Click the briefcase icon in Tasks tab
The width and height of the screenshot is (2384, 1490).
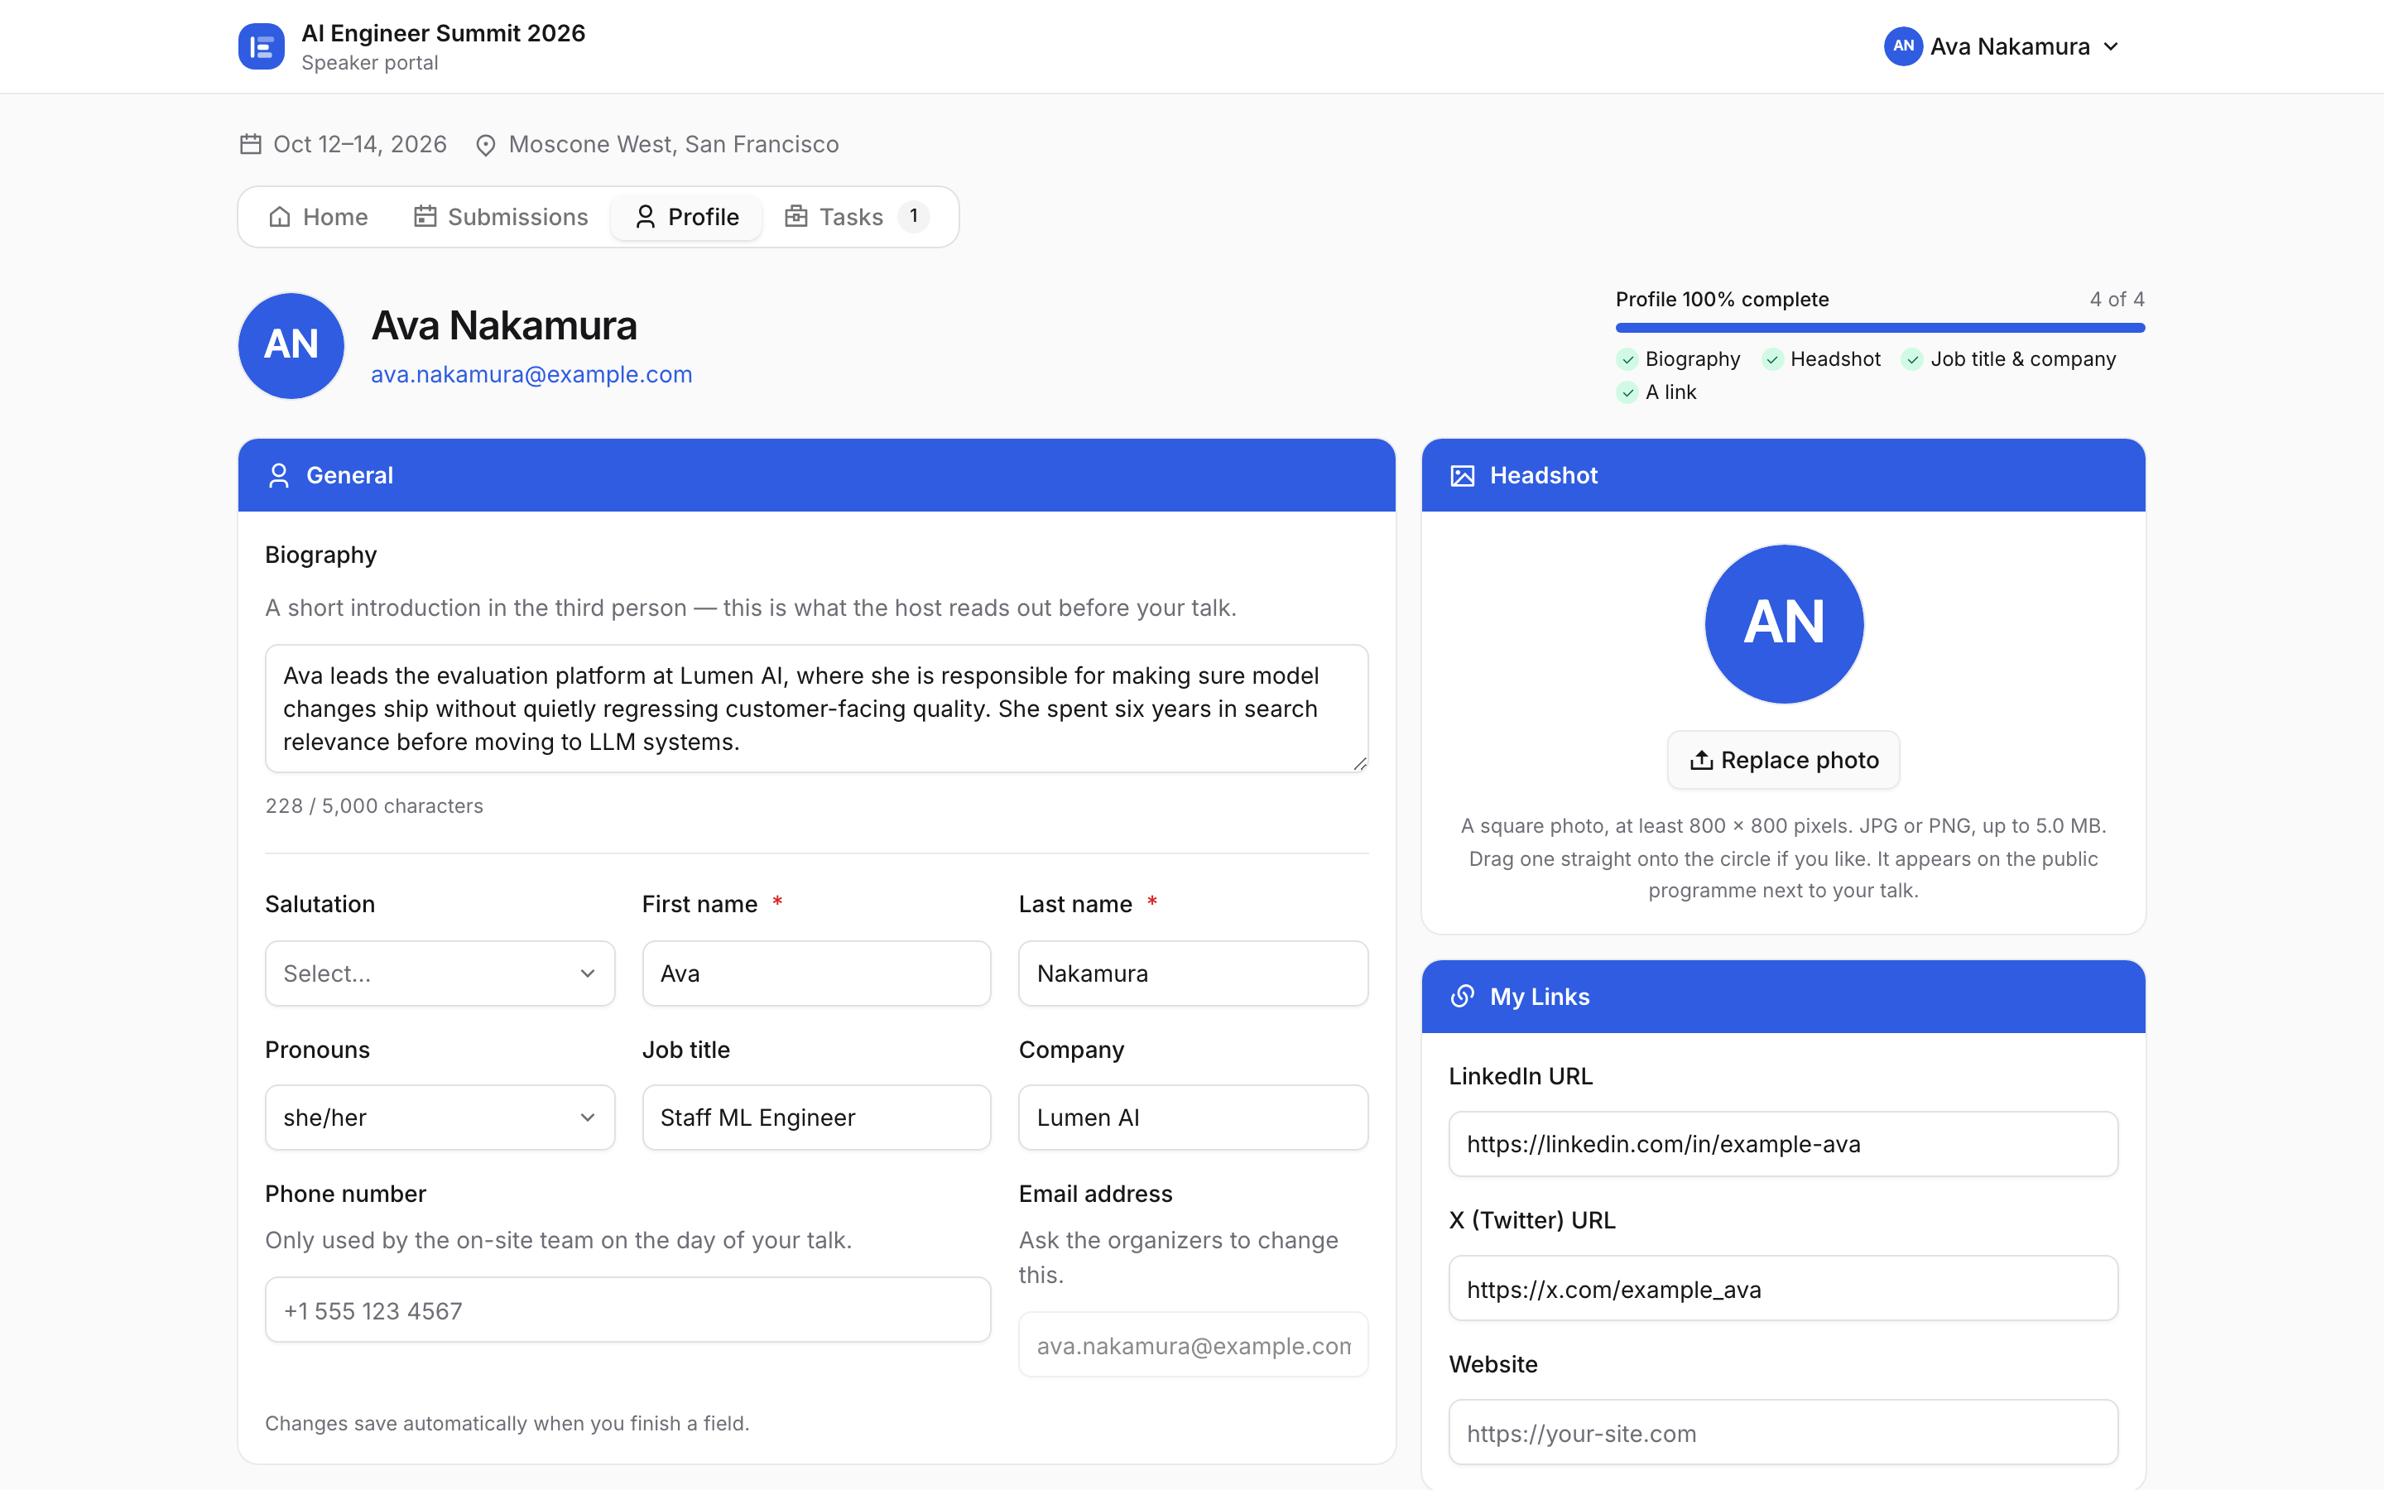coord(796,216)
